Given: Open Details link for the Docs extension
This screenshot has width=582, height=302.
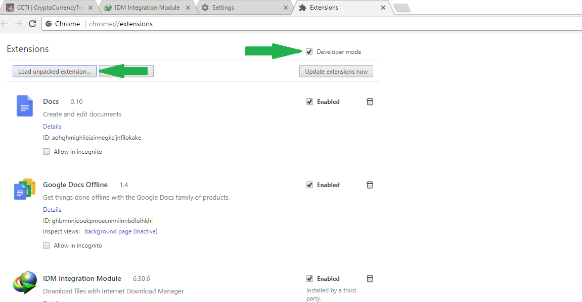Looking at the screenshot, I should [52, 126].
